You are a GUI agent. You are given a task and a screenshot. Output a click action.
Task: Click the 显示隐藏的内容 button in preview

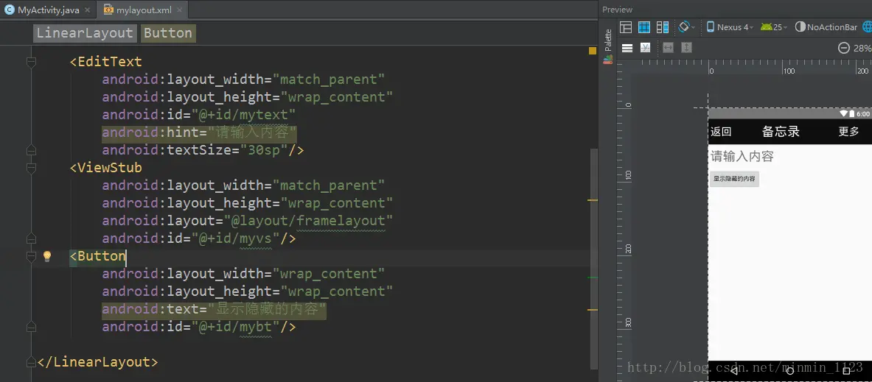[734, 179]
